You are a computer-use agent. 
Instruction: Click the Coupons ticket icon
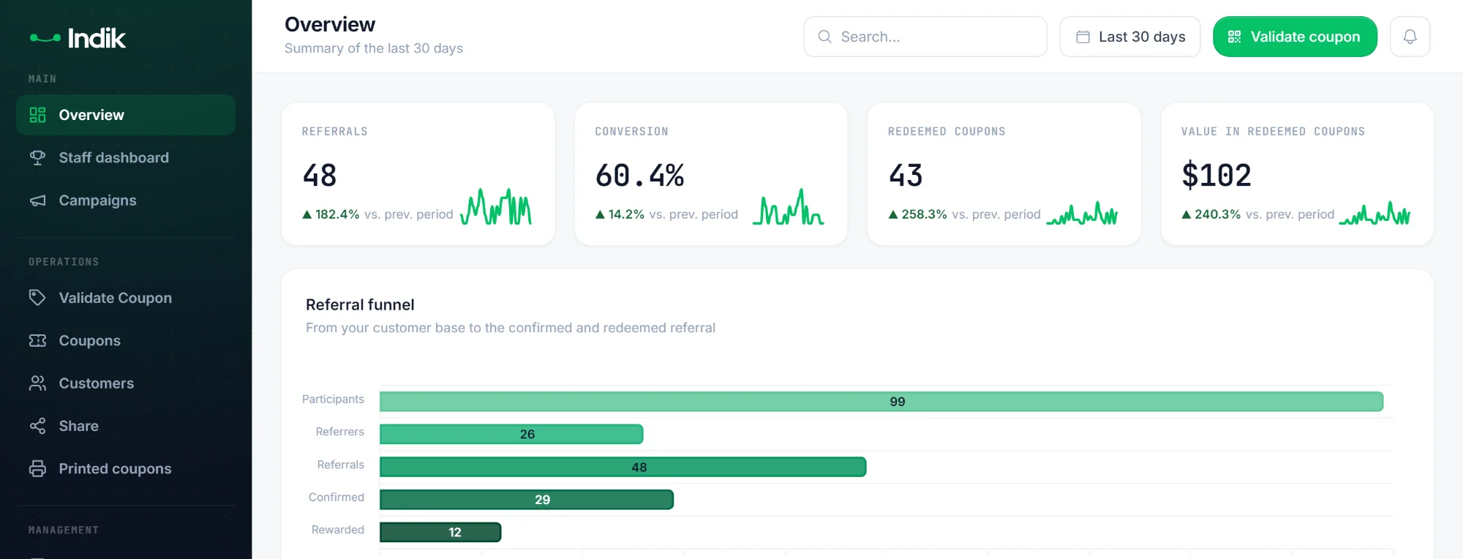click(x=37, y=340)
